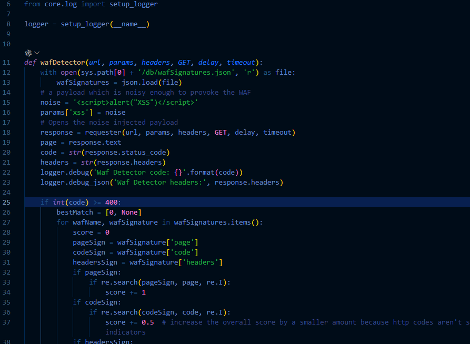Click the number 400 in the if condition
Viewport: 470px width, 344px height.
(x=113, y=203)
